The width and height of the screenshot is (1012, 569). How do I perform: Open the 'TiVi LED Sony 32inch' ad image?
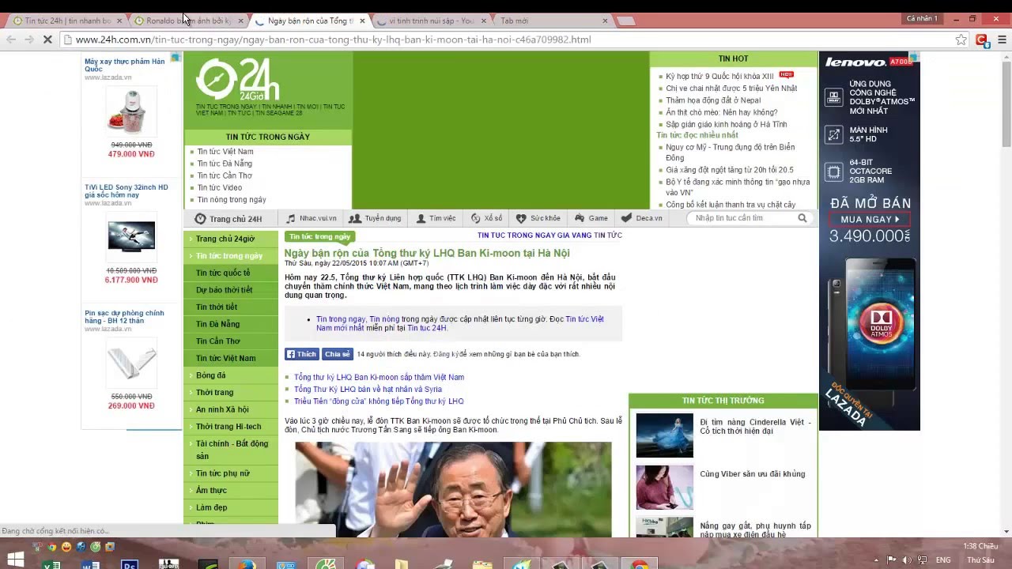(131, 236)
